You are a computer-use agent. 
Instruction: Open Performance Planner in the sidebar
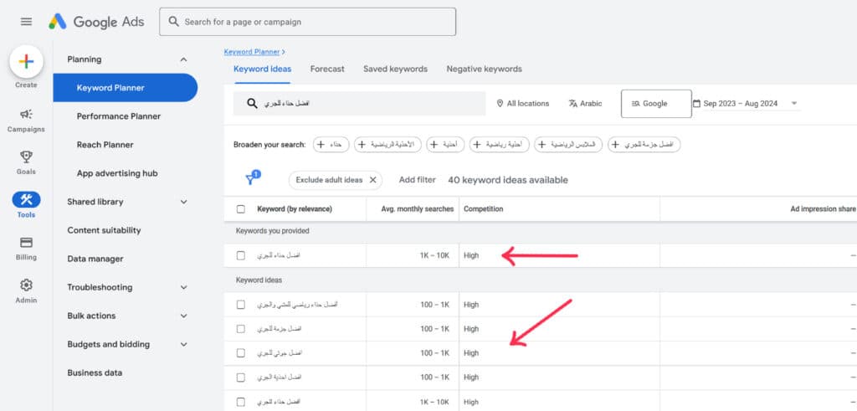[x=119, y=116]
